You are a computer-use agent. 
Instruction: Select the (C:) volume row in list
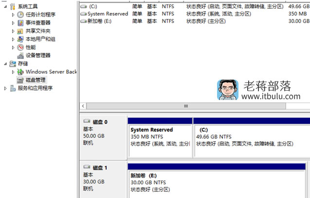point(195,6)
